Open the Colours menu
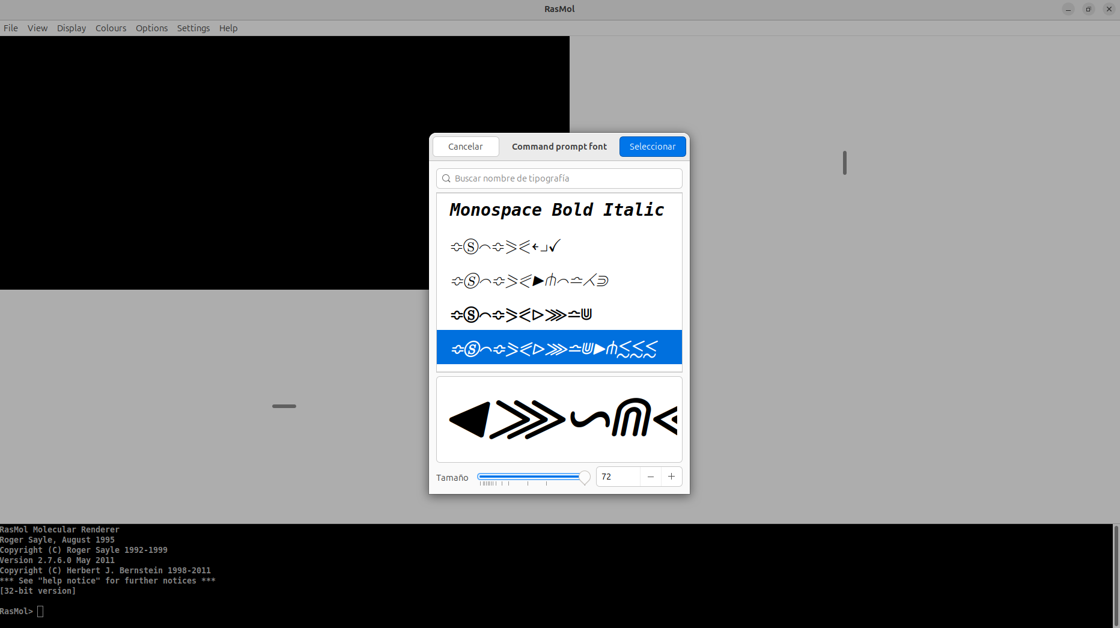1120x628 pixels. pos(111,28)
